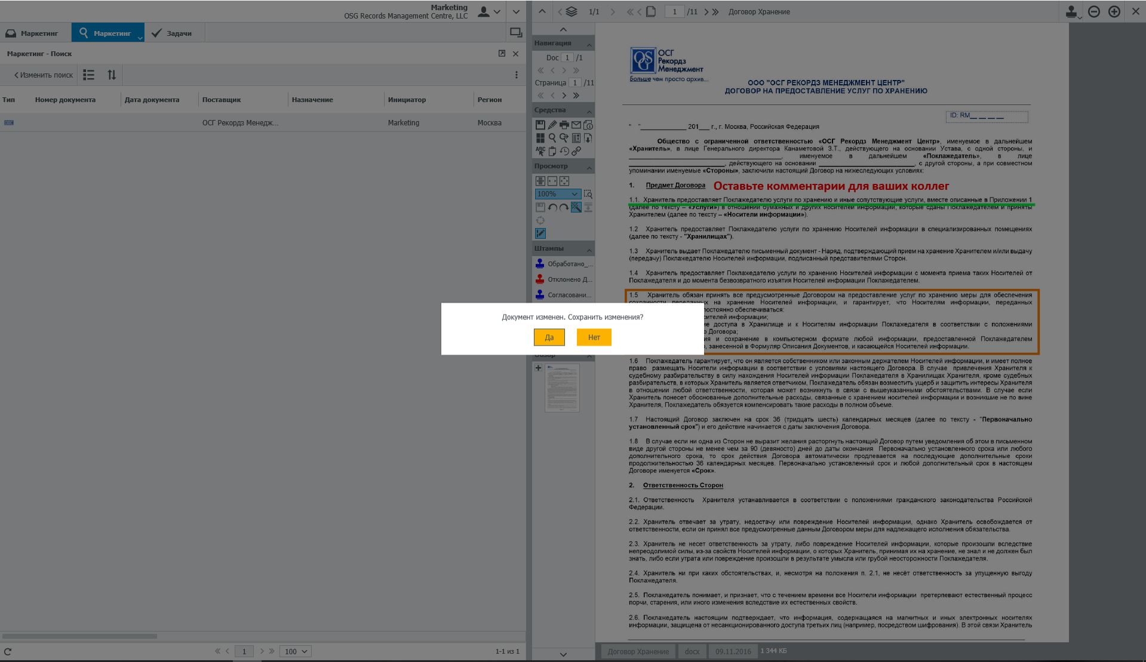The height and width of the screenshot is (662, 1146).
Task: Open version history clock icon
Action: click(x=564, y=151)
